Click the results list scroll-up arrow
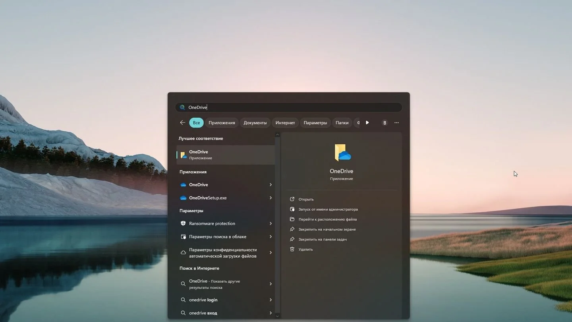The width and height of the screenshot is (572, 322). 277,135
